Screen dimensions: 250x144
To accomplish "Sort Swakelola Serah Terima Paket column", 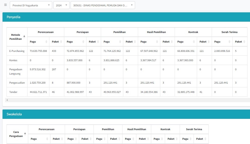I will 201,139.
